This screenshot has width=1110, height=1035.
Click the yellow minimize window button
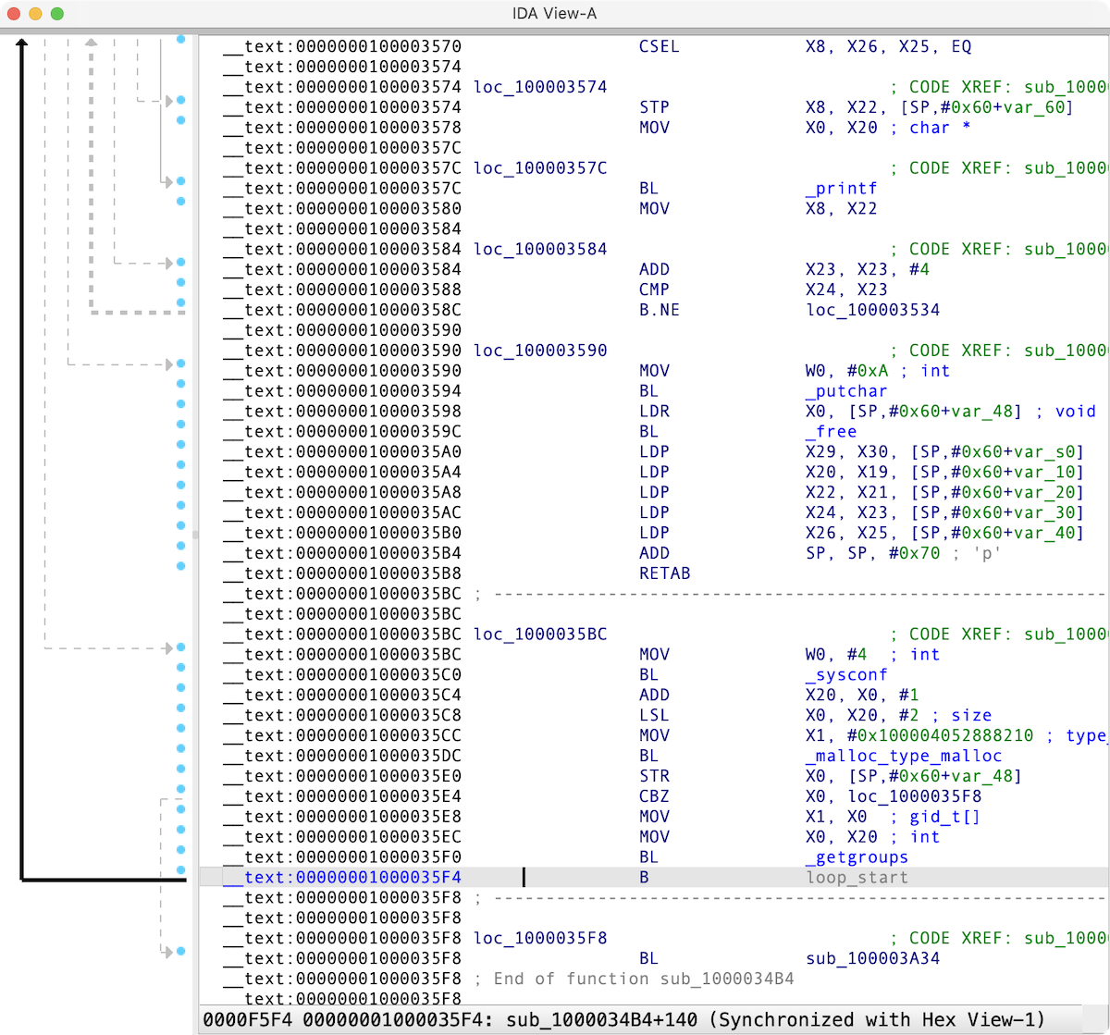coord(35,14)
